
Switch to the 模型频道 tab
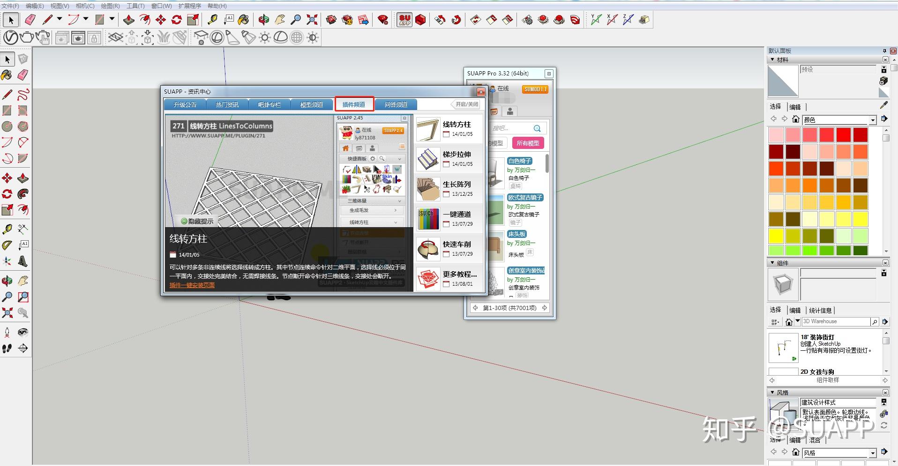(x=312, y=104)
